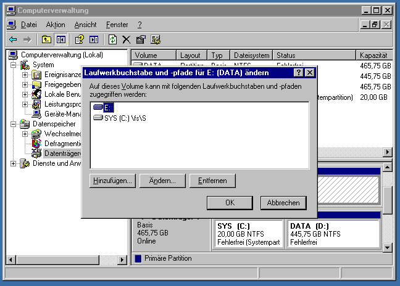The width and height of the screenshot is (400, 286).
Task: Select Dienste und Anwendungen tree item
Action: pos(57,163)
